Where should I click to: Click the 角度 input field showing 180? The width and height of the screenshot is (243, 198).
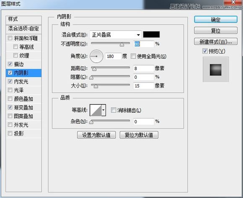pyautogui.click(x=113, y=56)
